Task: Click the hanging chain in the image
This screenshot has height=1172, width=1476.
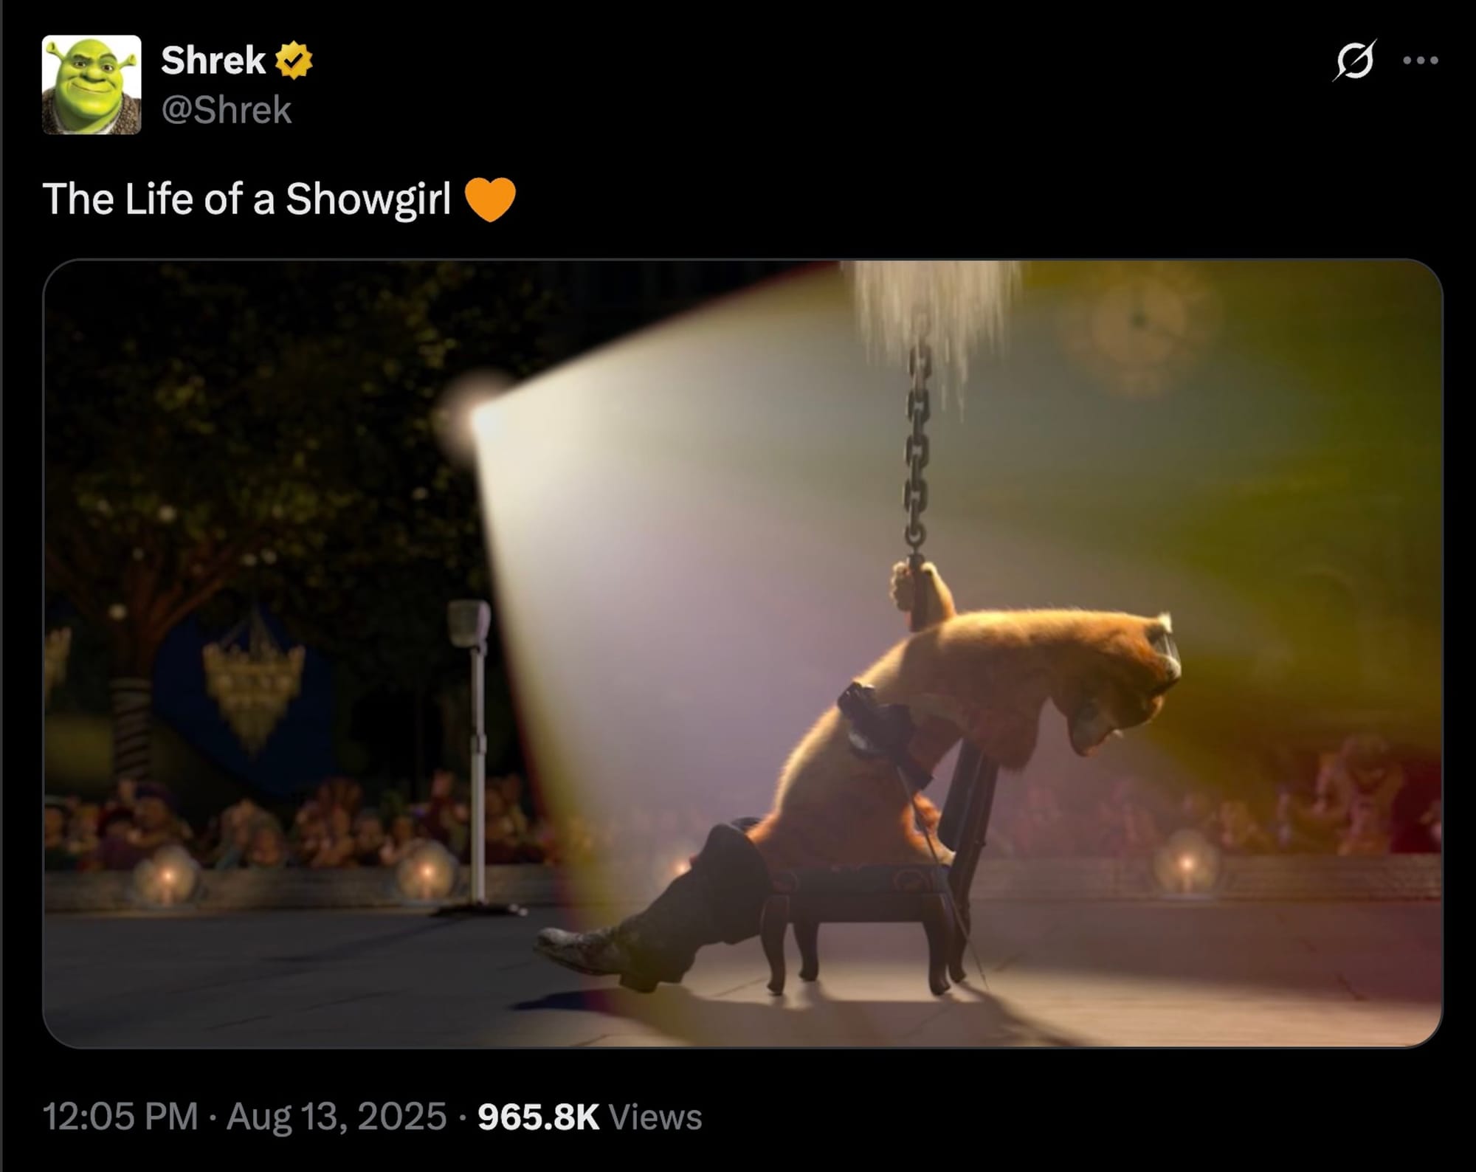Action: (x=916, y=450)
